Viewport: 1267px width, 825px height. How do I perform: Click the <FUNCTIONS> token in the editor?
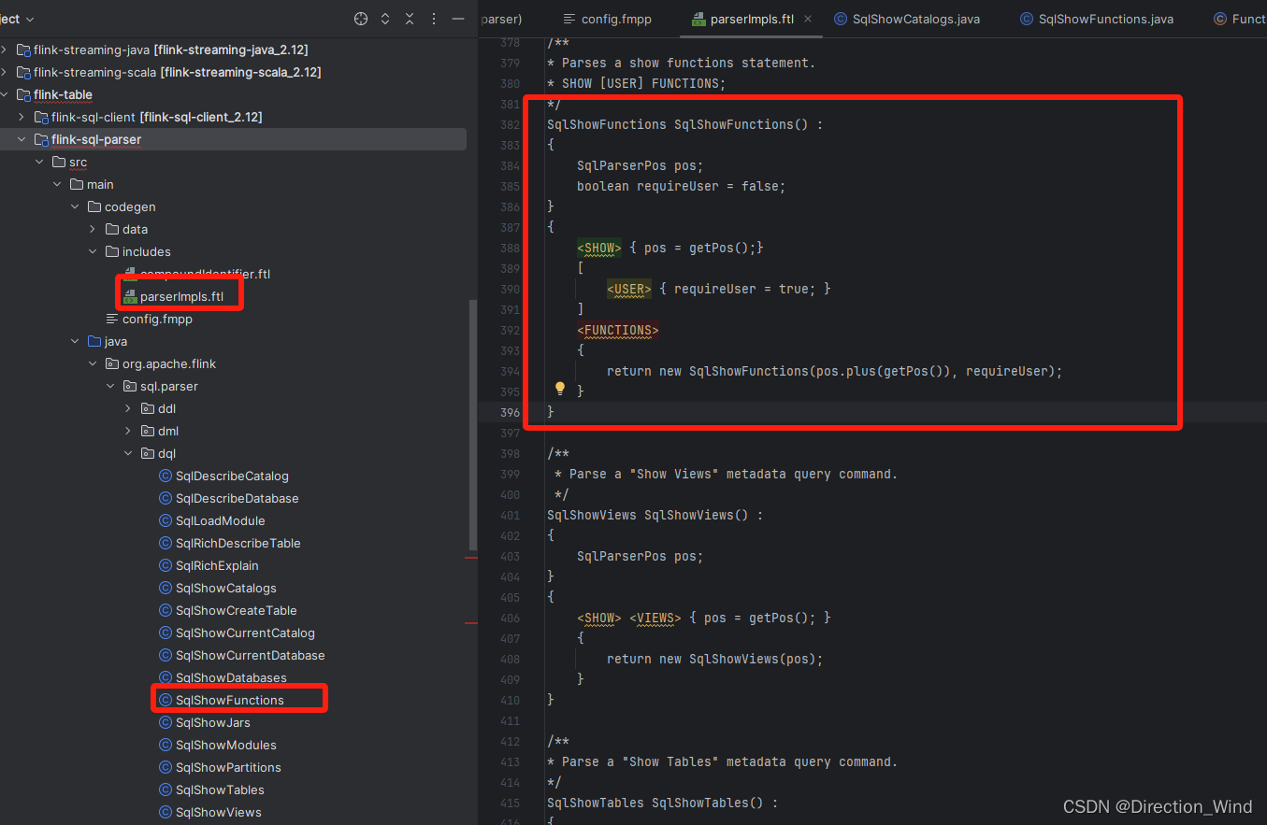tap(618, 330)
